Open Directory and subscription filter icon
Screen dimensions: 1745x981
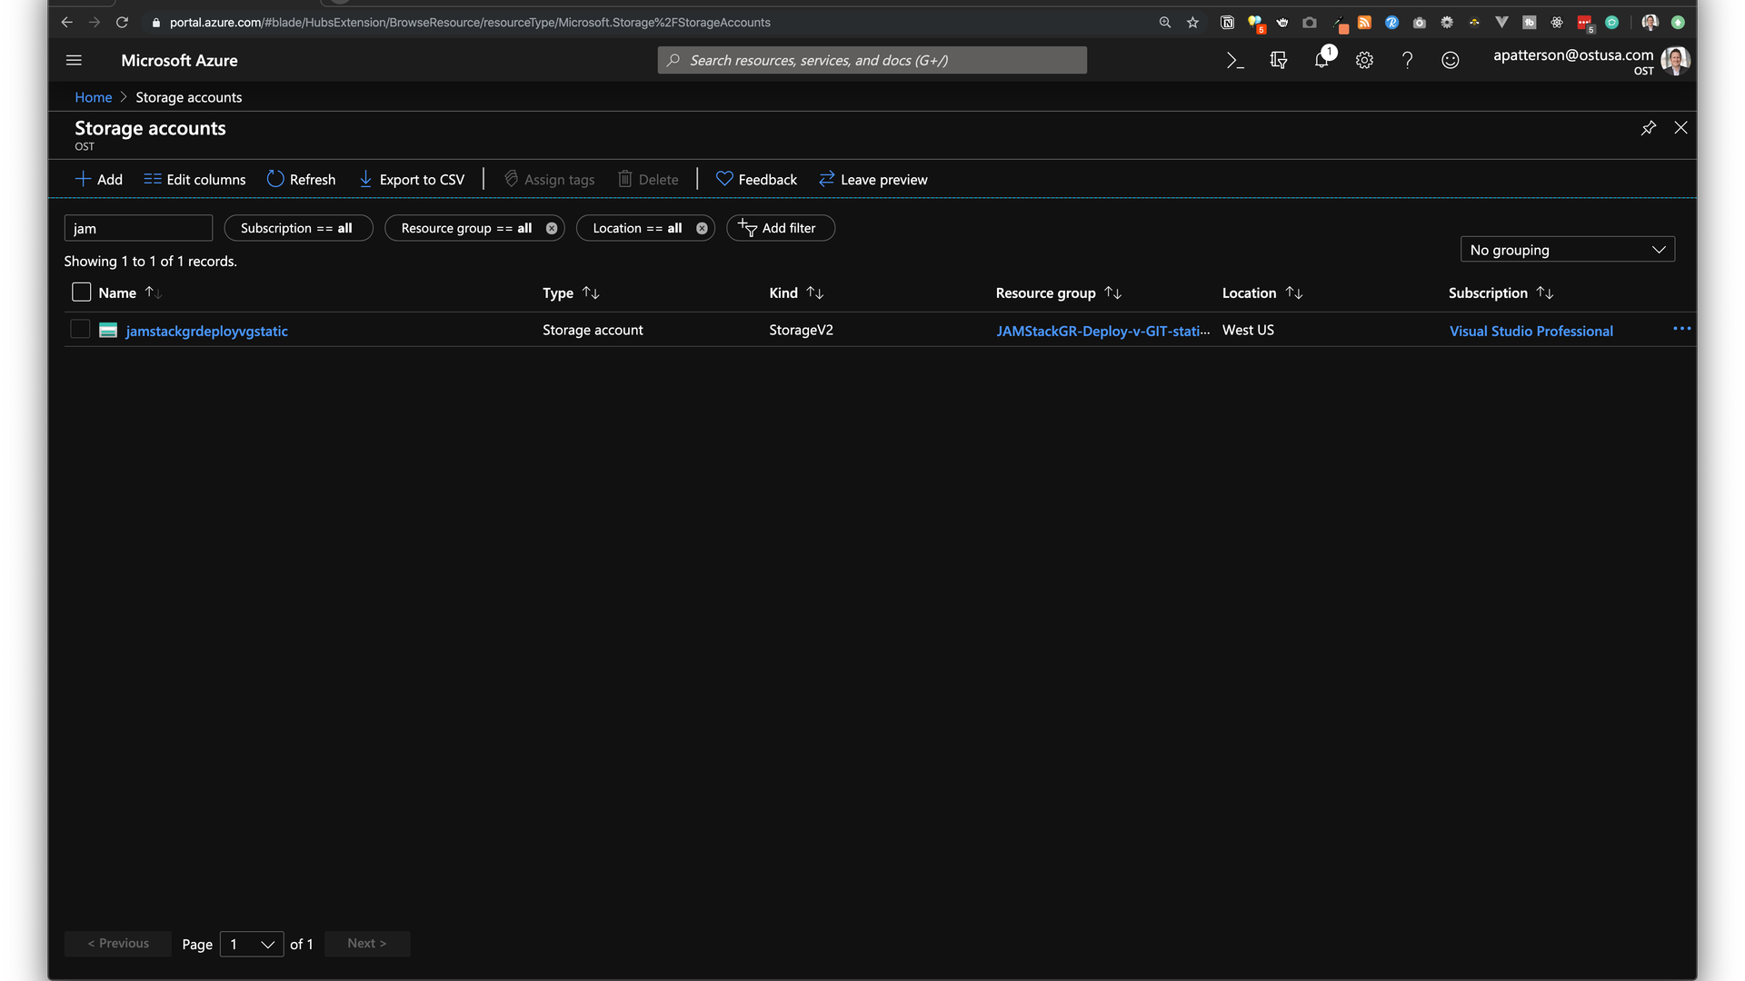(1278, 61)
